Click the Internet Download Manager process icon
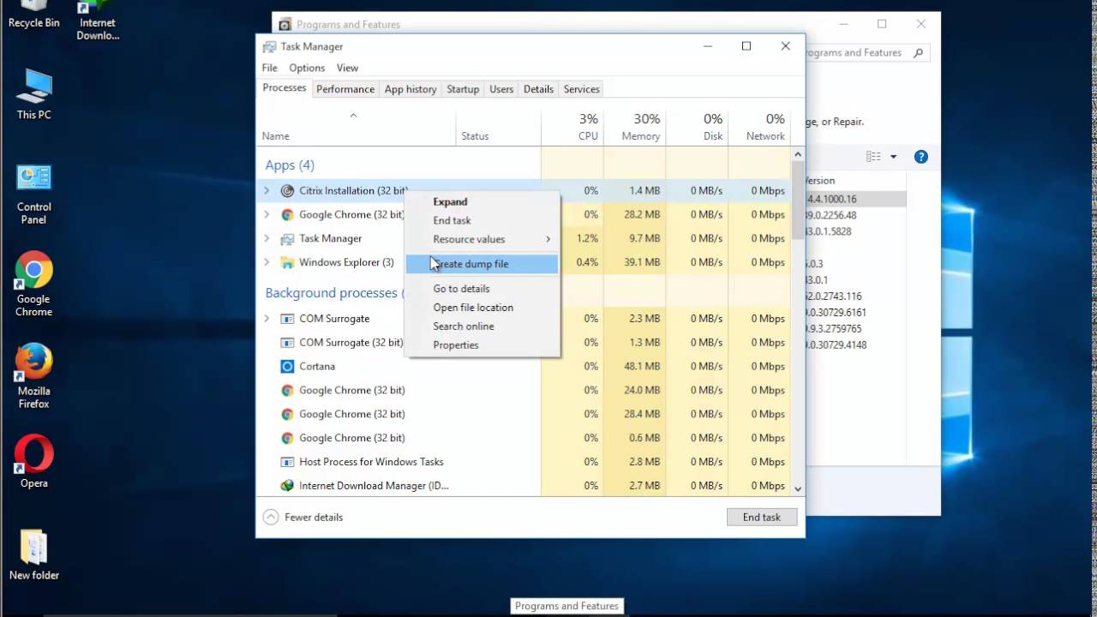The image size is (1097, 617). (287, 486)
